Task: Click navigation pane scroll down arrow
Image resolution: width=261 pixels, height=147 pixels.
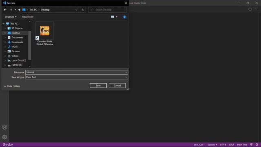Action: click(30, 66)
